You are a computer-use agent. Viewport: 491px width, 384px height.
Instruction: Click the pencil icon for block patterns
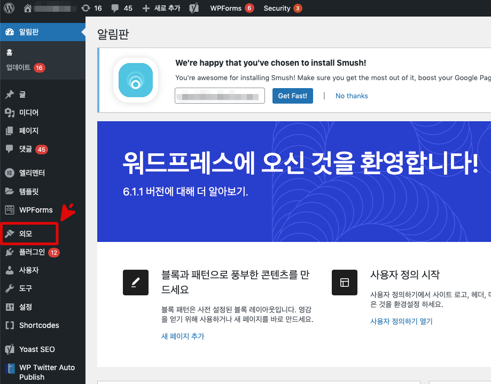point(135,283)
